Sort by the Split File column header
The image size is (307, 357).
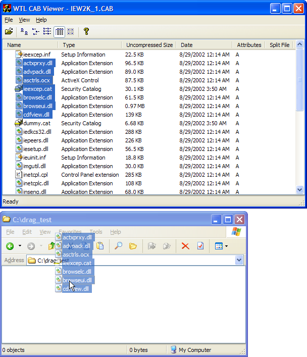279,45
